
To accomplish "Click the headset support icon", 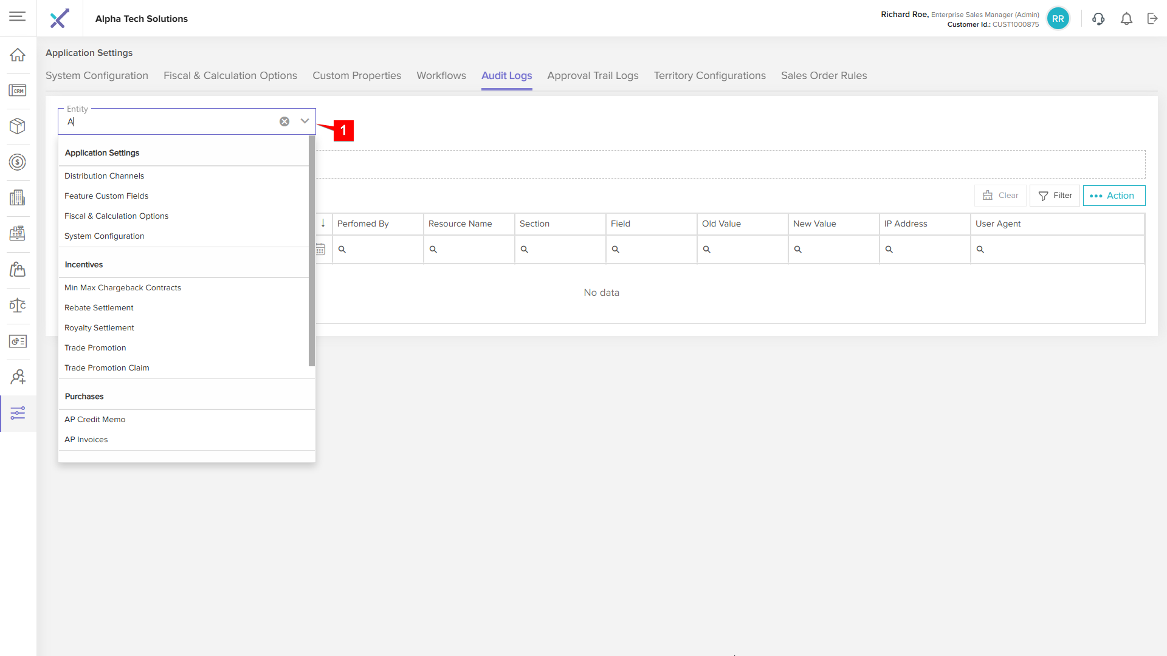I will click(x=1098, y=19).
